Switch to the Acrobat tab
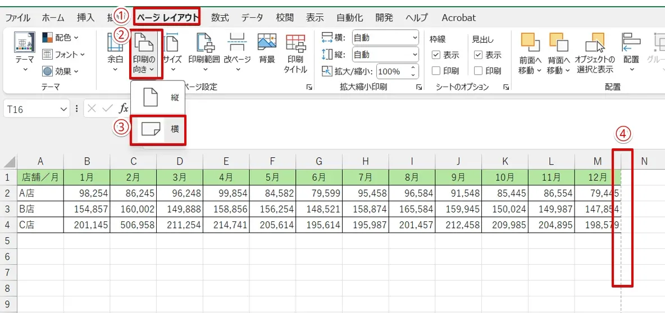Viewport: 665px width, 313px height. (458, 18)
